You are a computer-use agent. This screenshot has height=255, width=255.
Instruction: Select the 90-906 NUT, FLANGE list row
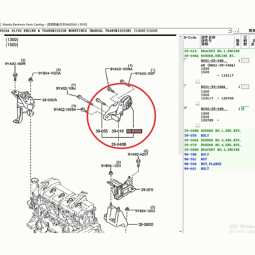(x=219, y=164)
